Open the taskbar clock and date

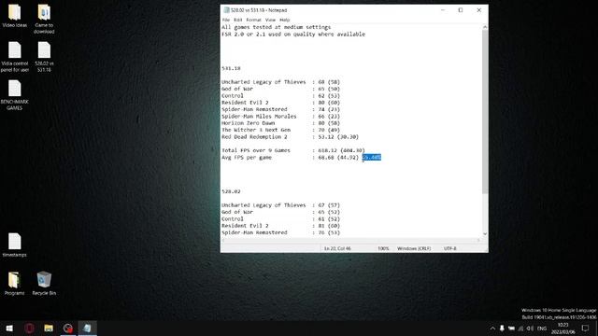coord(562,329)
